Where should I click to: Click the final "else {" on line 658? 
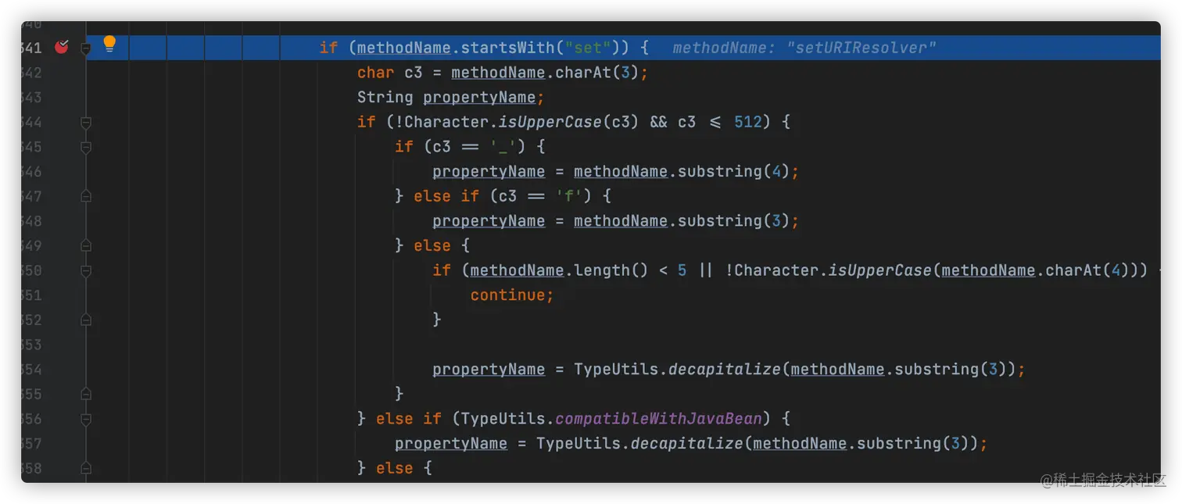coord(404,468)
